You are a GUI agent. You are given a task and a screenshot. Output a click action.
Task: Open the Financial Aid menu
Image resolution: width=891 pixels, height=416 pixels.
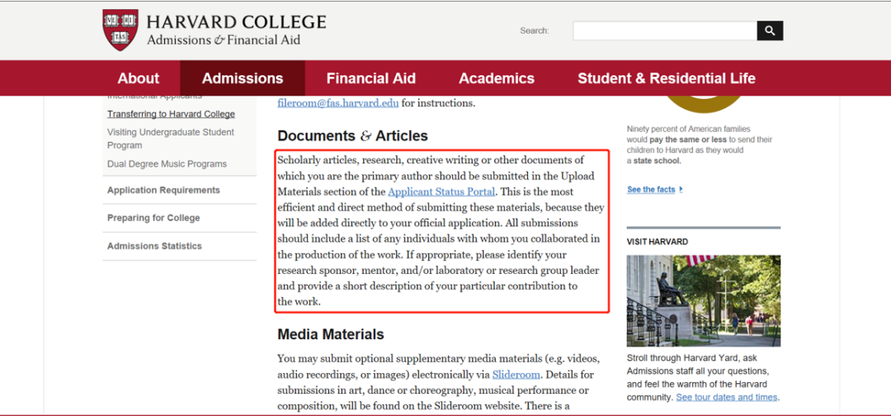pos(371,78)
